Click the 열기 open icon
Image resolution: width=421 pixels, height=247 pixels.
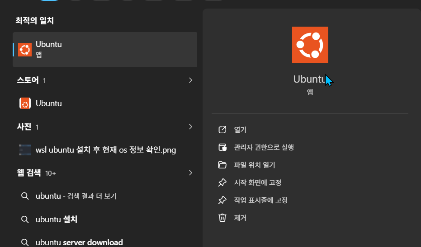tap(222, 130)
